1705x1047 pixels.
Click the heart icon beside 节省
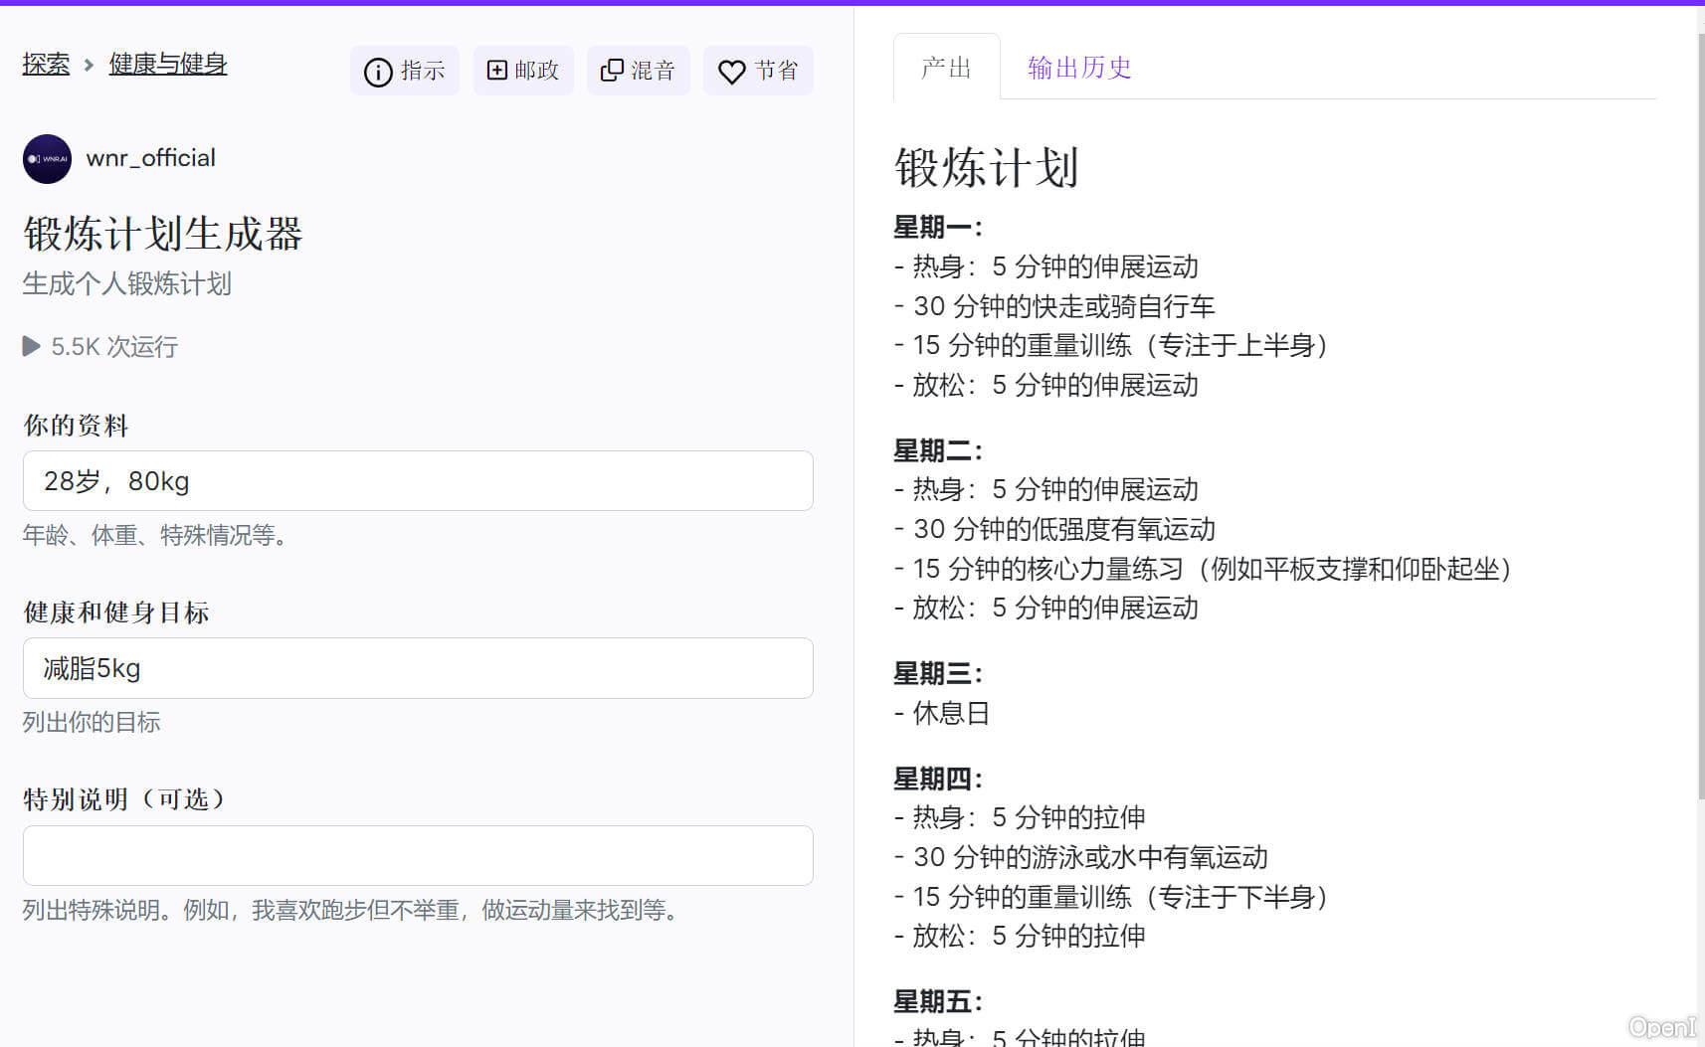click(731, 72)
